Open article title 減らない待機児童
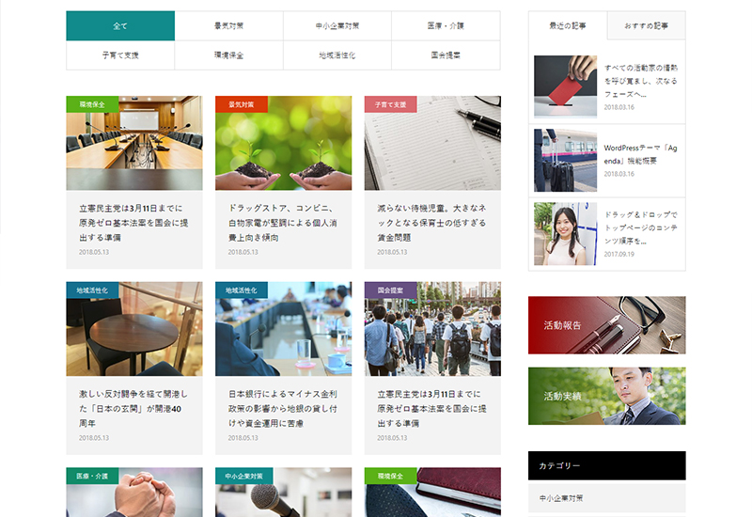 431,223
